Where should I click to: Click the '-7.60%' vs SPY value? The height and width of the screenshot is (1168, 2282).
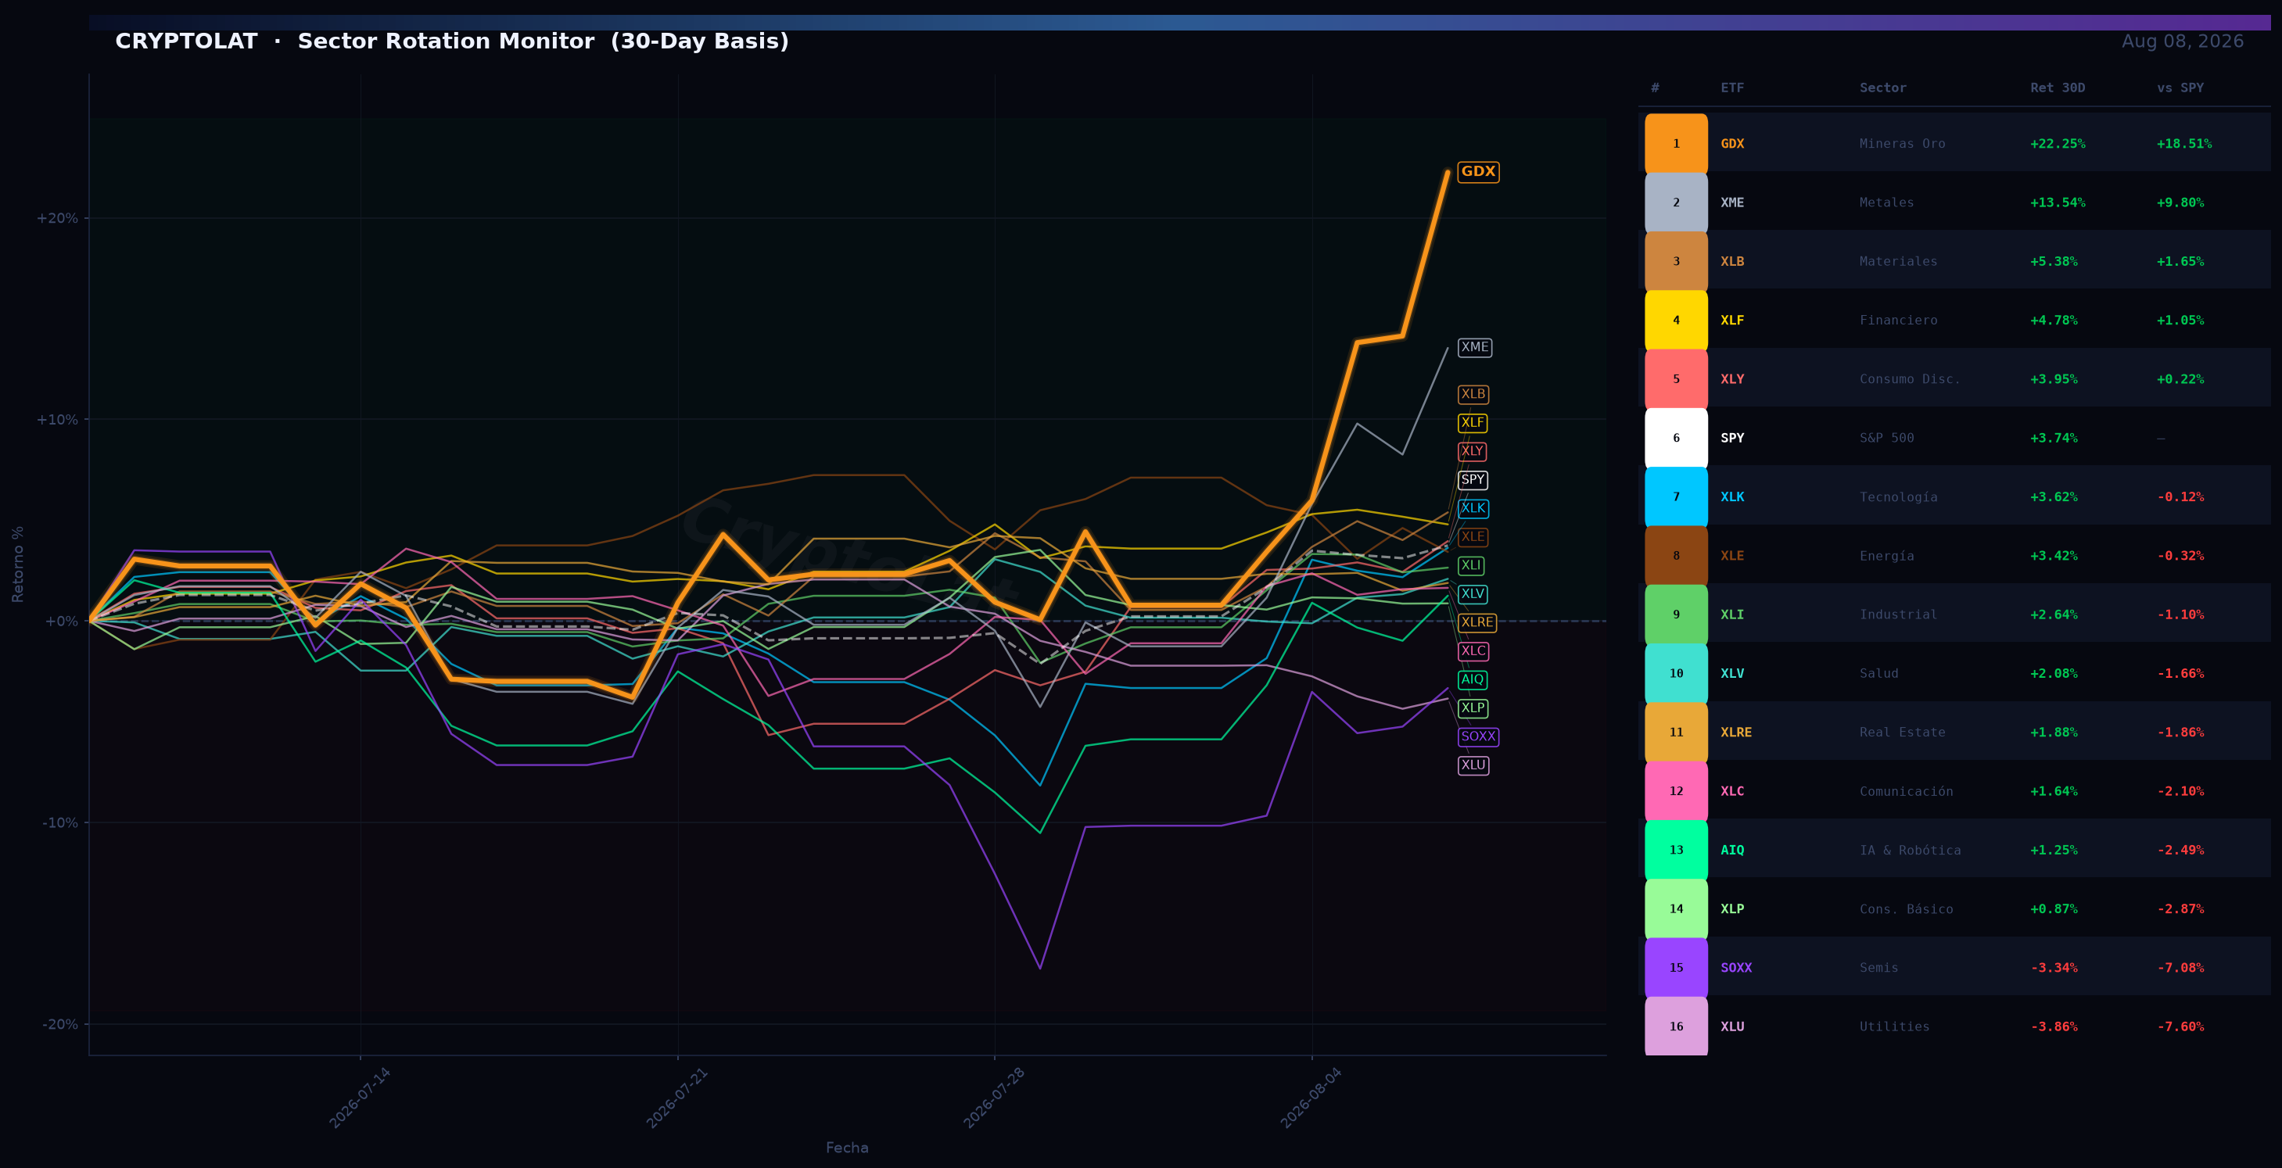(x=2180, y=1027)
